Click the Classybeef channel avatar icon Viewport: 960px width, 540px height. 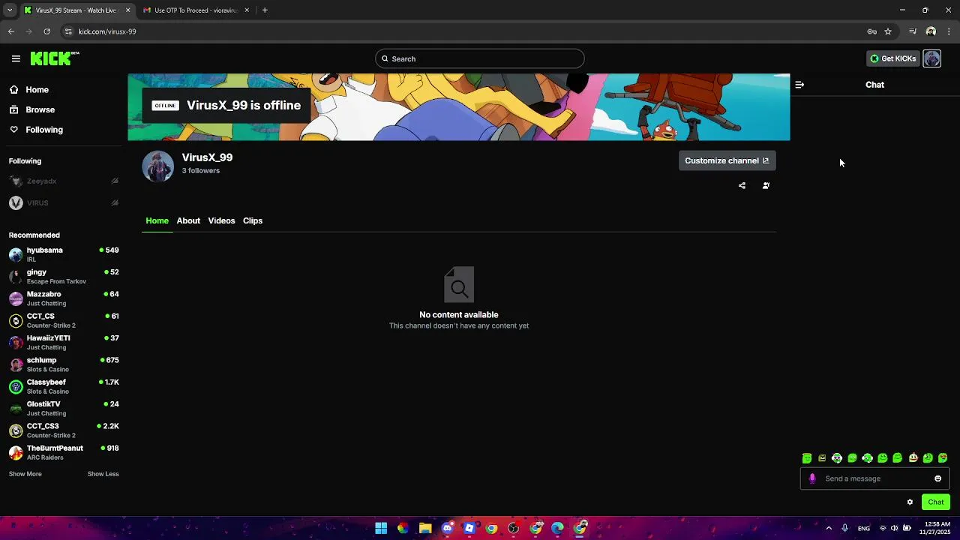pos(16,387)
